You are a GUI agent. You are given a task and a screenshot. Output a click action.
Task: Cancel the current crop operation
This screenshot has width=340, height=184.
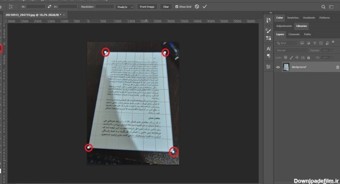(197, 7)
